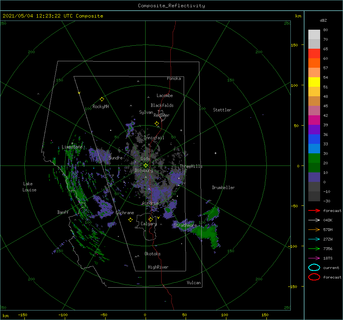Image resolution: width=343 pixels, height=320 pixels.
Task: Click the dBZ legend heading
Action: point(323,20)
